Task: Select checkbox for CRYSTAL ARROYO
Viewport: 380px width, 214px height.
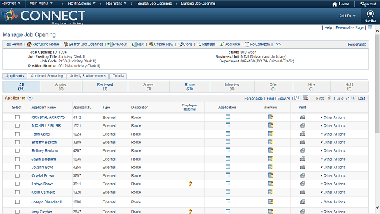Action: [x=17, y=118]
